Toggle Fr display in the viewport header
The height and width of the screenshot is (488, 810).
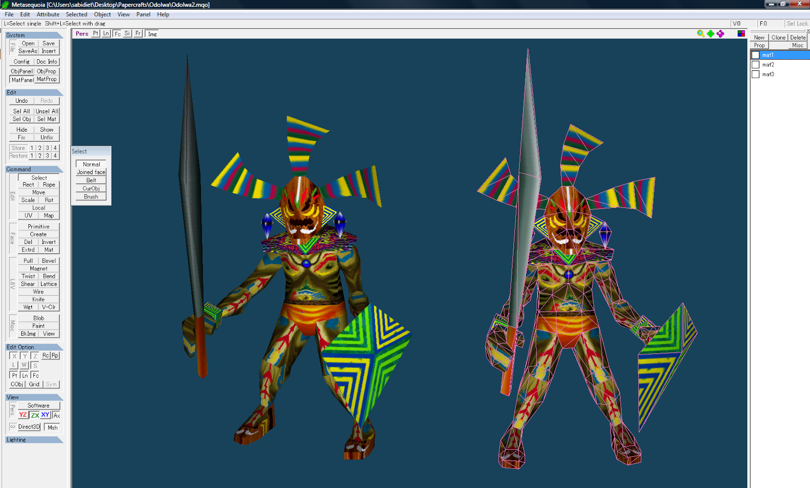138,33
